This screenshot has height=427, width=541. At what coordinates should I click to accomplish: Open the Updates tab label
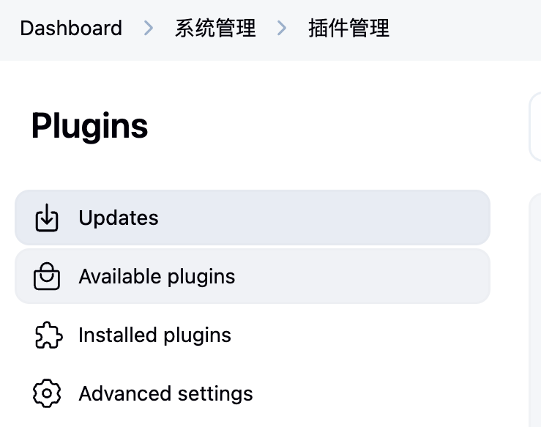tap(119, 218)
